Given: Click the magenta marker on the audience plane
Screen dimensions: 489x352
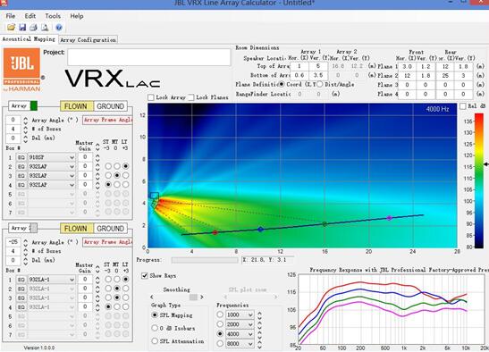Looking at the screenshot, I should (x=389, y=218).
